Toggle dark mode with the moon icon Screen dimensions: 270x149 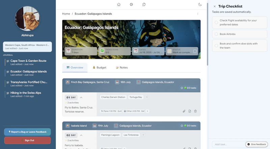coord(200,4)
